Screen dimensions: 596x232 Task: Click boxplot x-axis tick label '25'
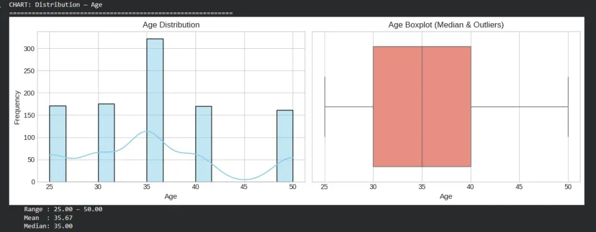pyautogui.click(x=325, y=187)
